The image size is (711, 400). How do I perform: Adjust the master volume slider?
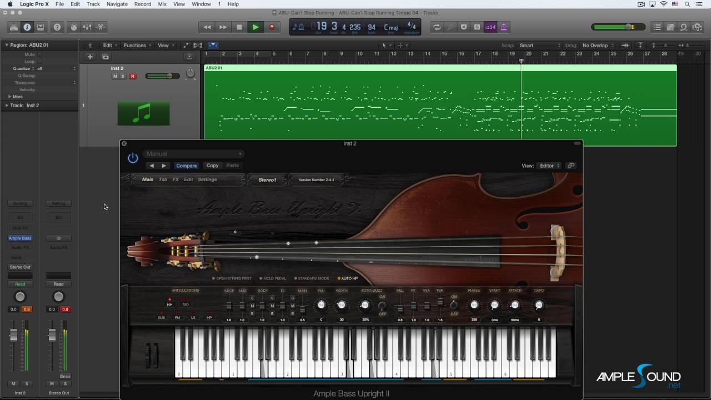coord(618,27)
